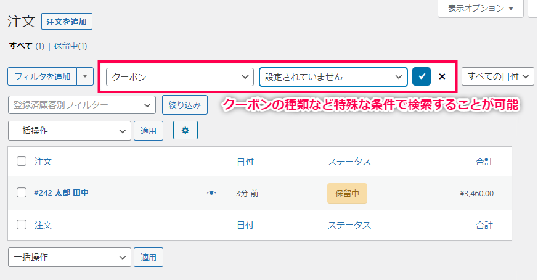The width and height of the screenshot is (538, 280).
Task: Click the 注文を追加 button
Action: [x=67, y=22]
